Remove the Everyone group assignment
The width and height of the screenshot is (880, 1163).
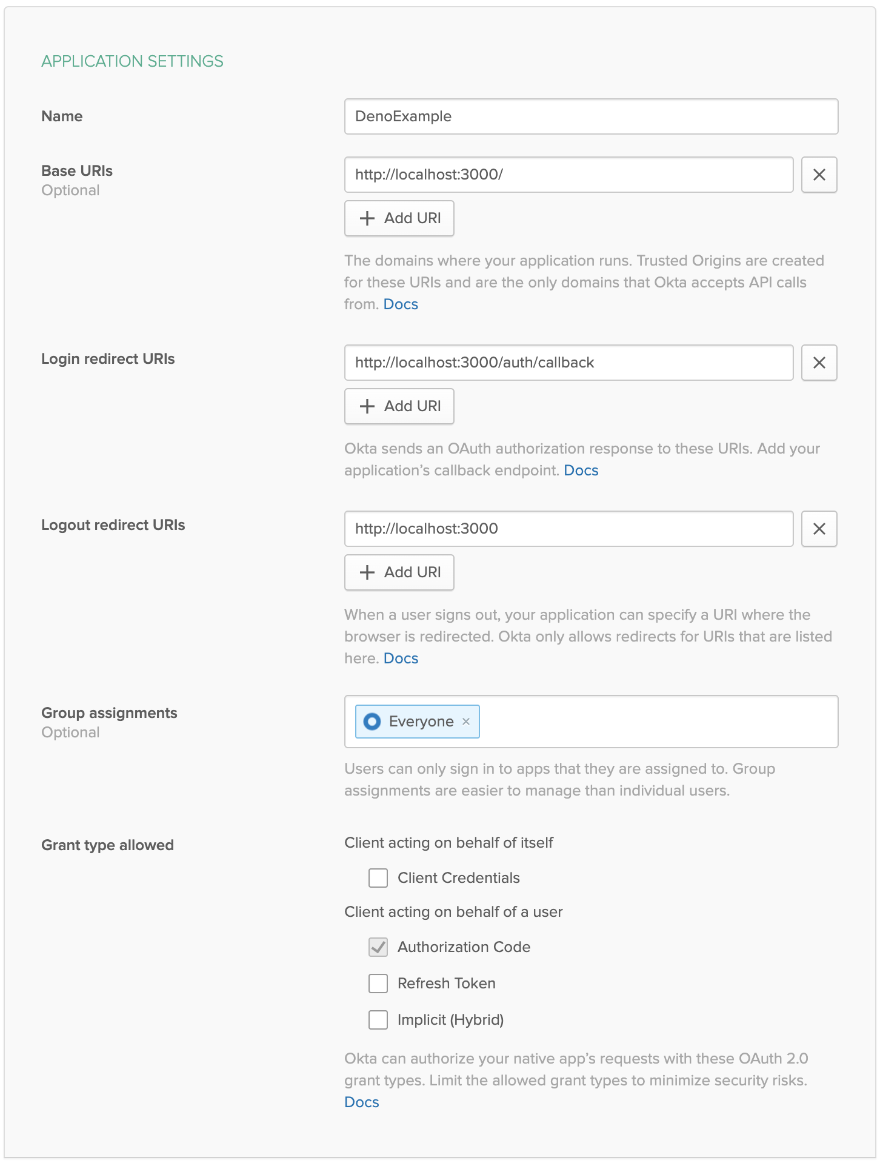click(x=467, y=722)
